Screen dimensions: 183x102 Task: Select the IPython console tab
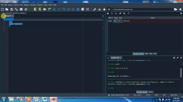pyautogui.click(x=142, y=92)
